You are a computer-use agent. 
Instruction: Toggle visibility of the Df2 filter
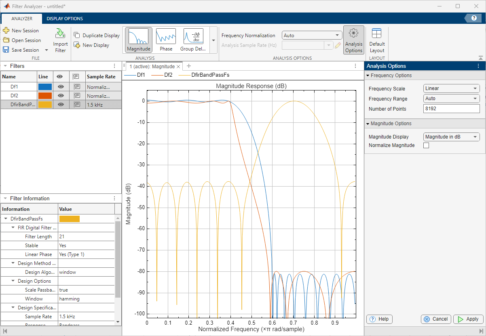(61, 96)
